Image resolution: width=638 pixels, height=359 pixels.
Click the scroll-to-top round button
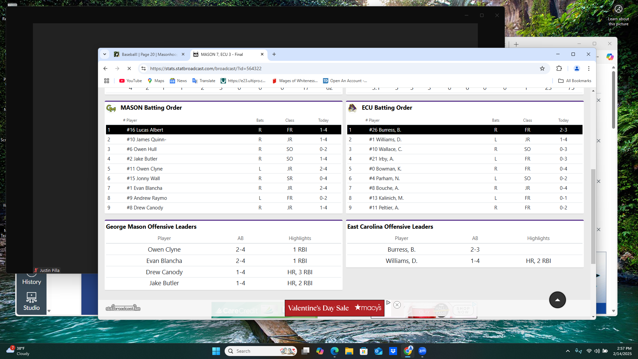click(x=558, y=300)
